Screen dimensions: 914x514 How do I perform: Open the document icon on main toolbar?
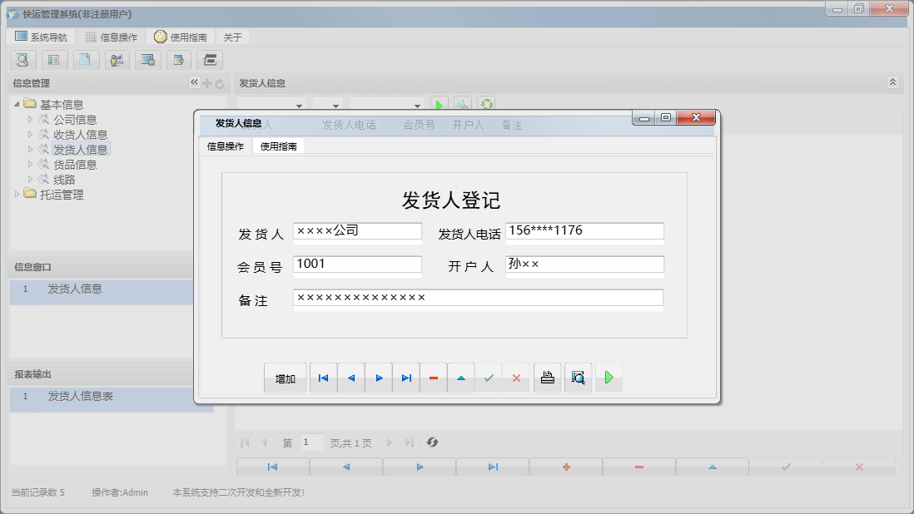tap(86, 60)
